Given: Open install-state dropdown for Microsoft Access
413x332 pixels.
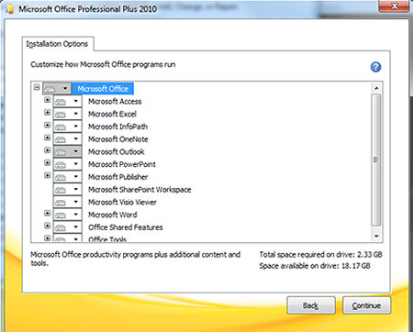Looking at the screenshot, I should [68, 101].
